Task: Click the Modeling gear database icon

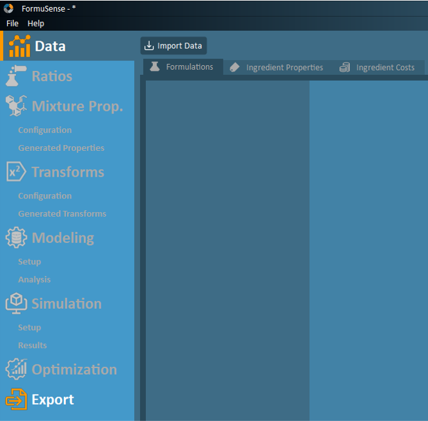Action: coord(16,237)
